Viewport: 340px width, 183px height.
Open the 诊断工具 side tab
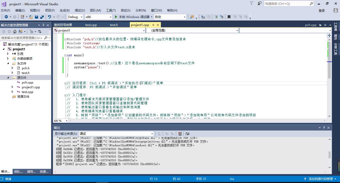pos(336,49)
